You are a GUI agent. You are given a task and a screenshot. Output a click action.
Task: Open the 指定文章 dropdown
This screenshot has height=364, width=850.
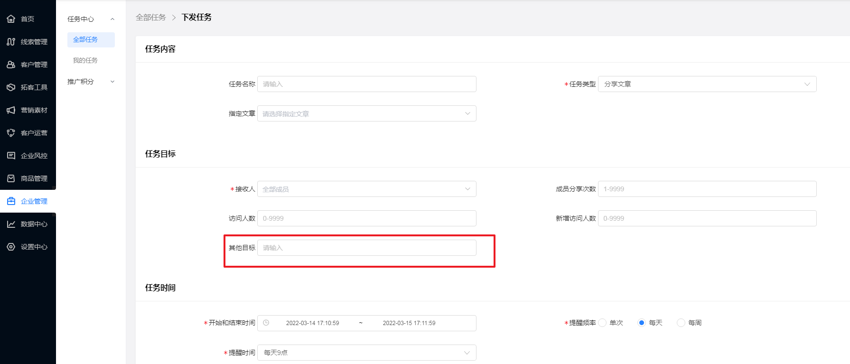pos(367,113)
